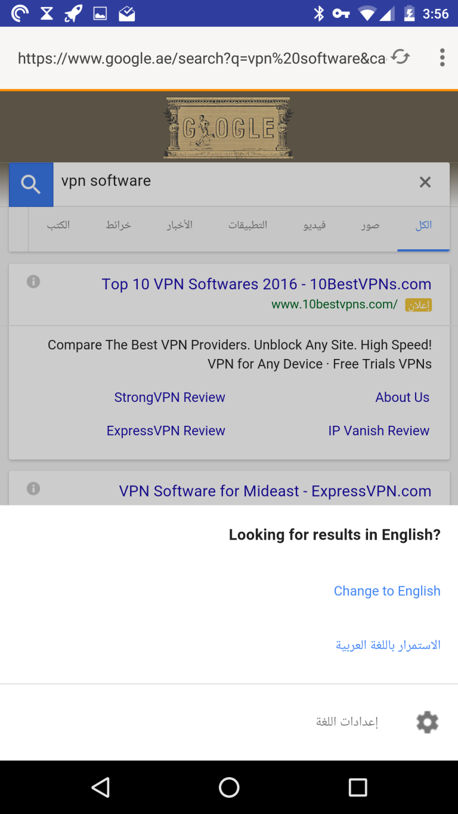Open Android recent apps square button
The width and height of the screenshot is (458, 814).
[358, 787]
